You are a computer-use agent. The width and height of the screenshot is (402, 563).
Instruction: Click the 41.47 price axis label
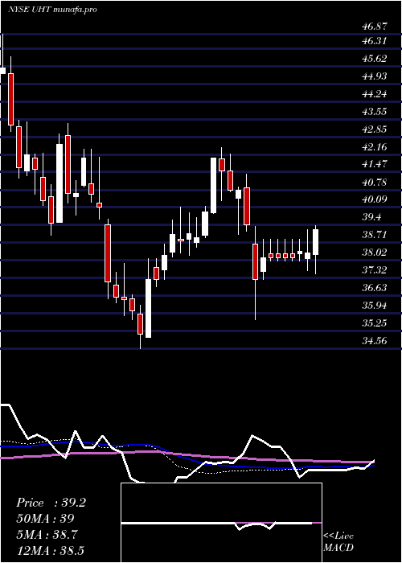coord(374,164)
